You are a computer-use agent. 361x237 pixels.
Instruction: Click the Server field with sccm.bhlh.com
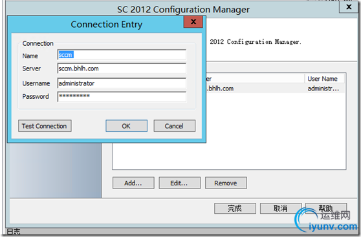122,68
